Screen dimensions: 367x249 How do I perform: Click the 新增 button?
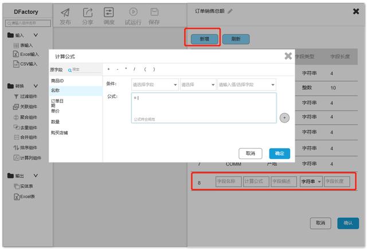point(205,39)
